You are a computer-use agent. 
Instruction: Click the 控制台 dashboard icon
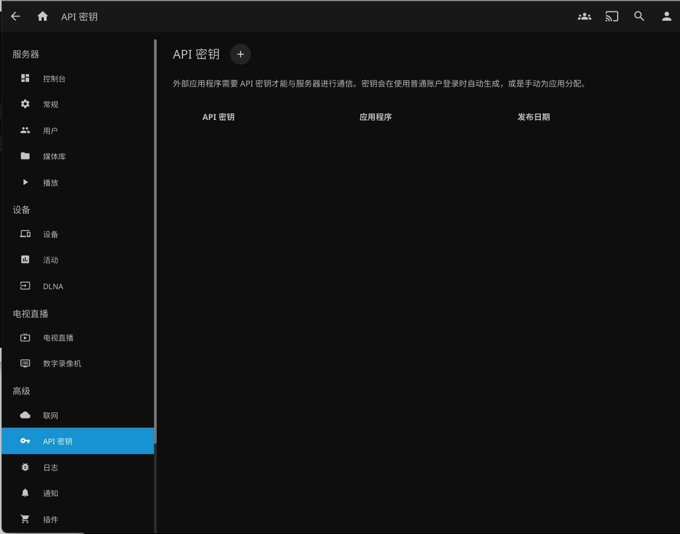pos(25,78)
